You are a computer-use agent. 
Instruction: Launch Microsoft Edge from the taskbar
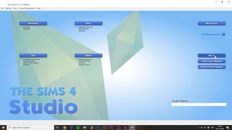coord(71,127)
